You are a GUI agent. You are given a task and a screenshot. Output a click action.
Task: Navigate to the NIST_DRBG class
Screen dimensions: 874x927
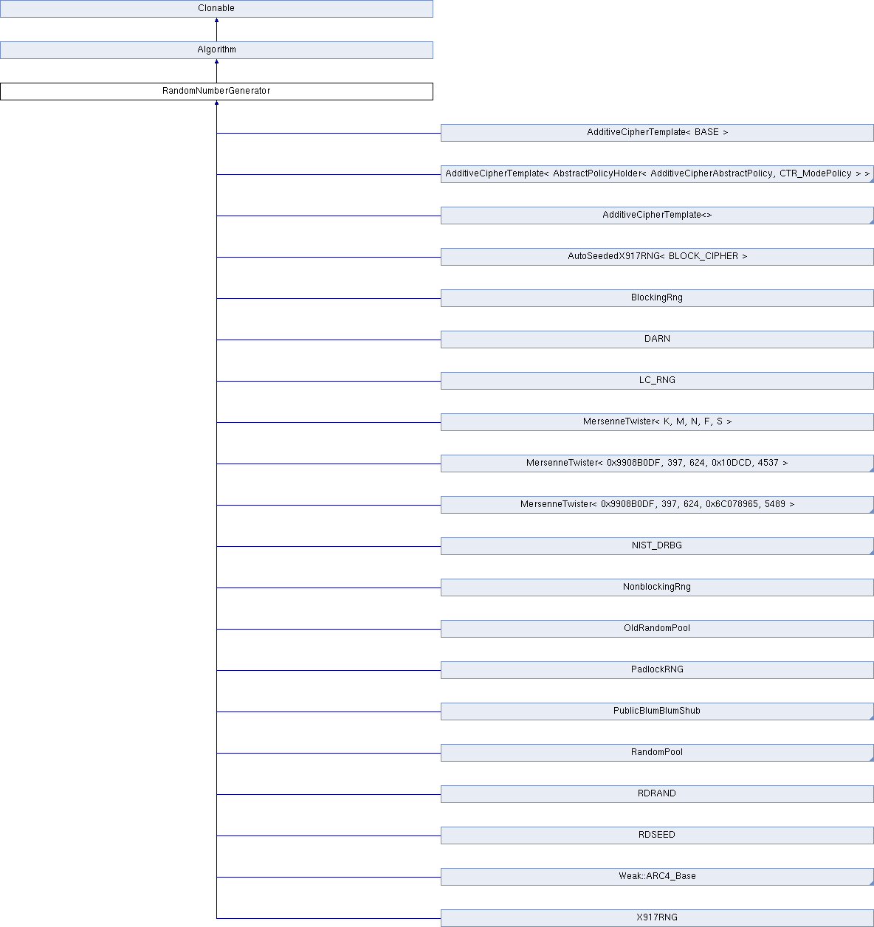point(657,545)
